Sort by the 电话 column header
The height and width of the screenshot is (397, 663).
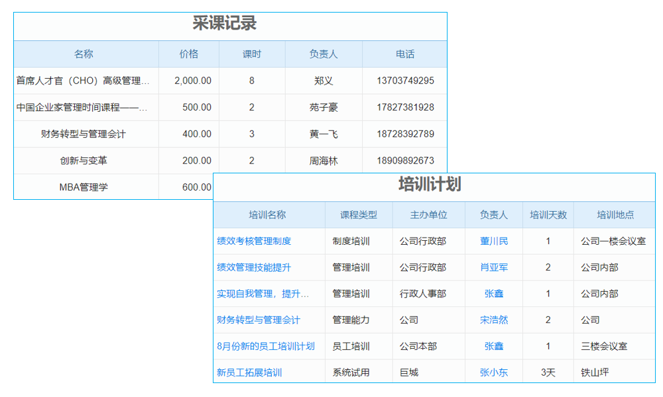404,54
